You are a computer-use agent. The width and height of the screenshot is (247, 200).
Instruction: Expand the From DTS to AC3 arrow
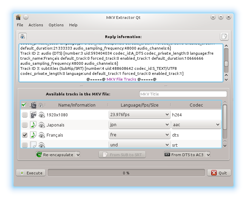pyautogui.click(x=208, y=155)
